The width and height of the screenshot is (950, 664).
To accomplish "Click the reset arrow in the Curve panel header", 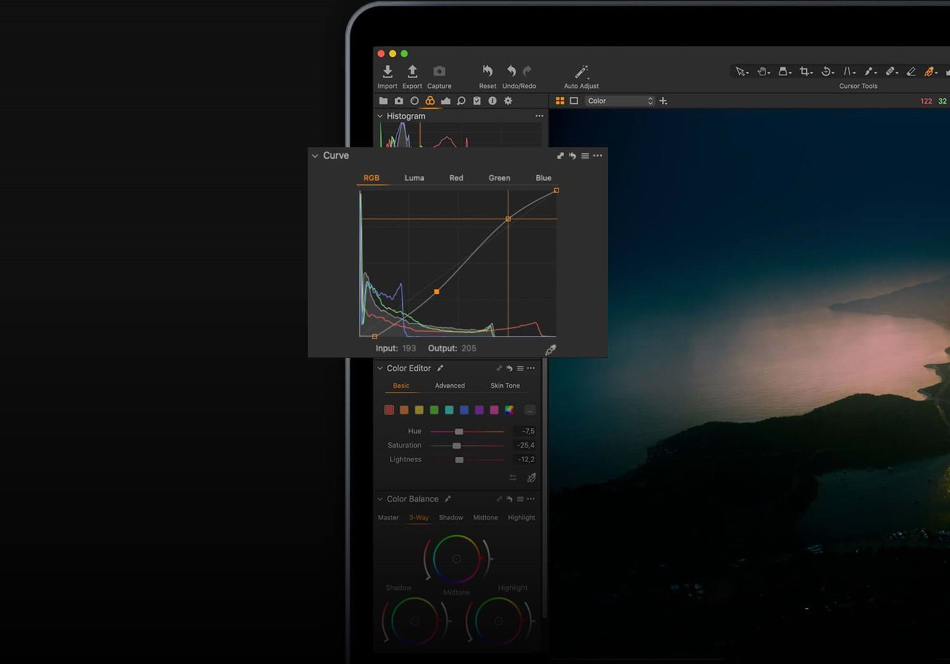I will [573, 156].
